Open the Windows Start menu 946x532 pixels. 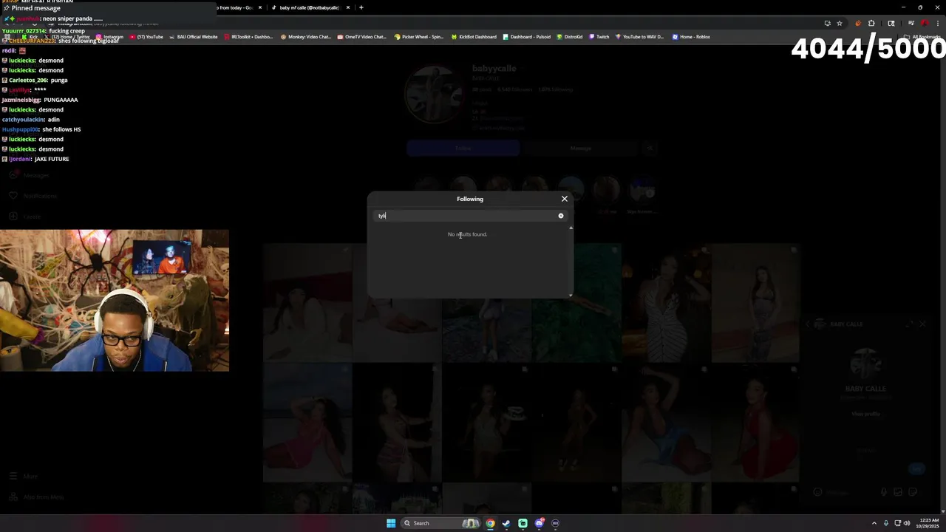click(x=391, y=523)
